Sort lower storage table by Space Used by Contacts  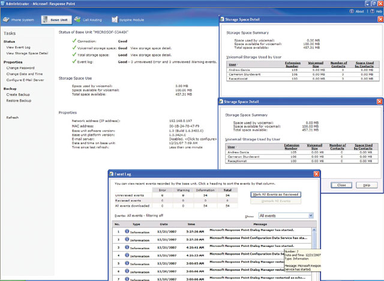[364, 147]
